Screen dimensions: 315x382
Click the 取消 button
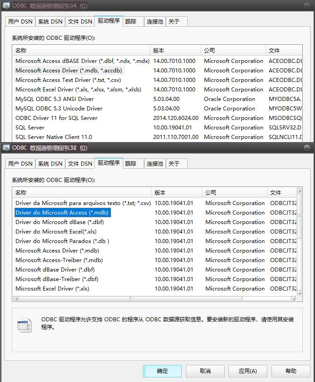205,371
